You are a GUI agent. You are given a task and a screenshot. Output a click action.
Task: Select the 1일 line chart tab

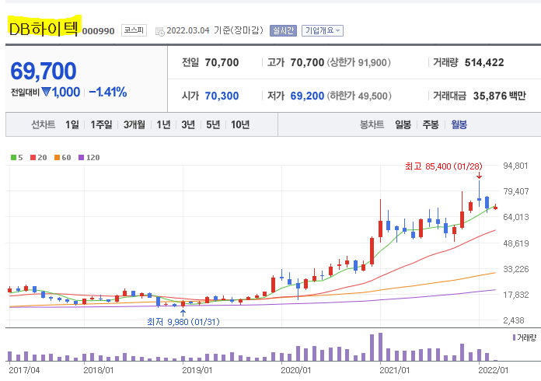[x=72, y=124]
